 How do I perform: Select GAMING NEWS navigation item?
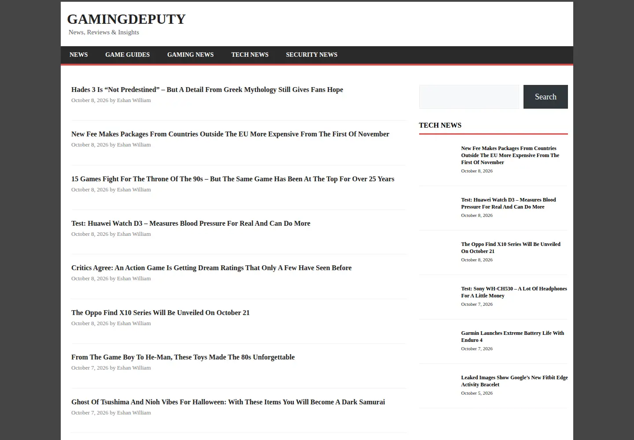[190, 55]
